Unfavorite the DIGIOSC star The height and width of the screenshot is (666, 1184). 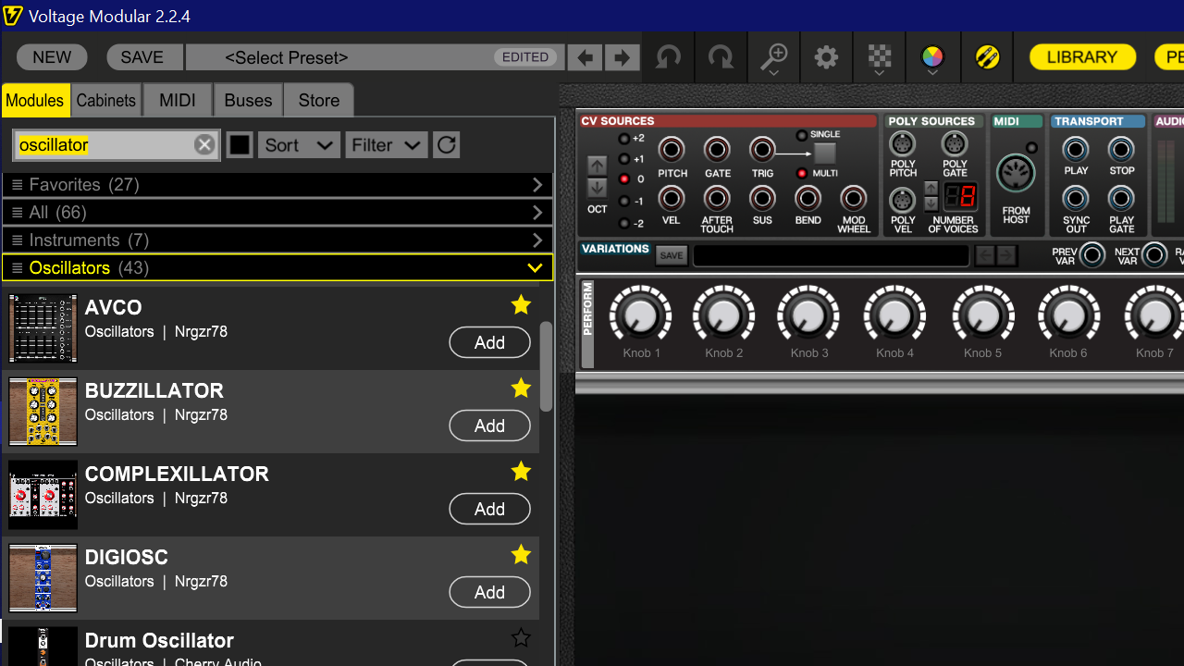click(x=522, y=554)
